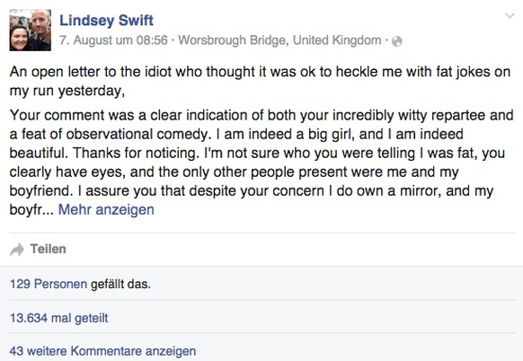Expand 43 weitere Kommentare anzeigen
The height and width of the screenshot is (361, 523).
click(x=102, y=351)
